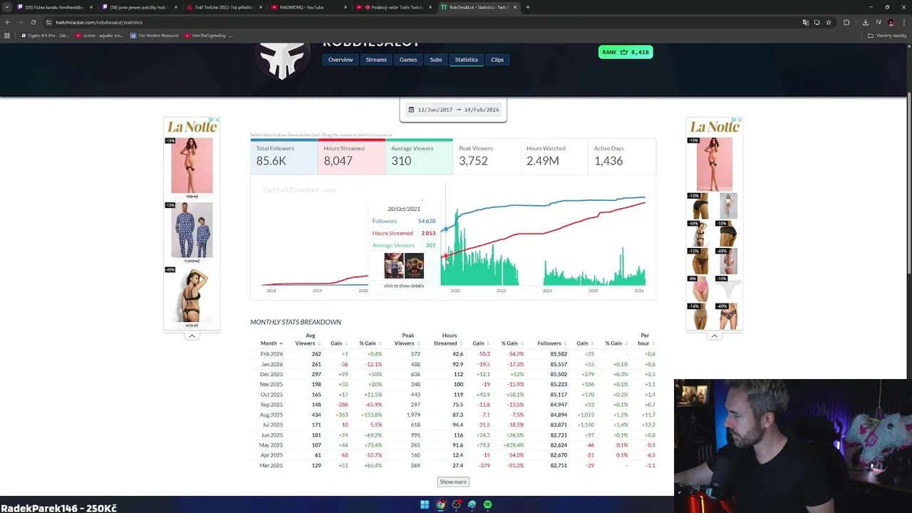Click the crown icon in the RANK badge
This screenshot has width=912, height=513.
coord(624,52)
